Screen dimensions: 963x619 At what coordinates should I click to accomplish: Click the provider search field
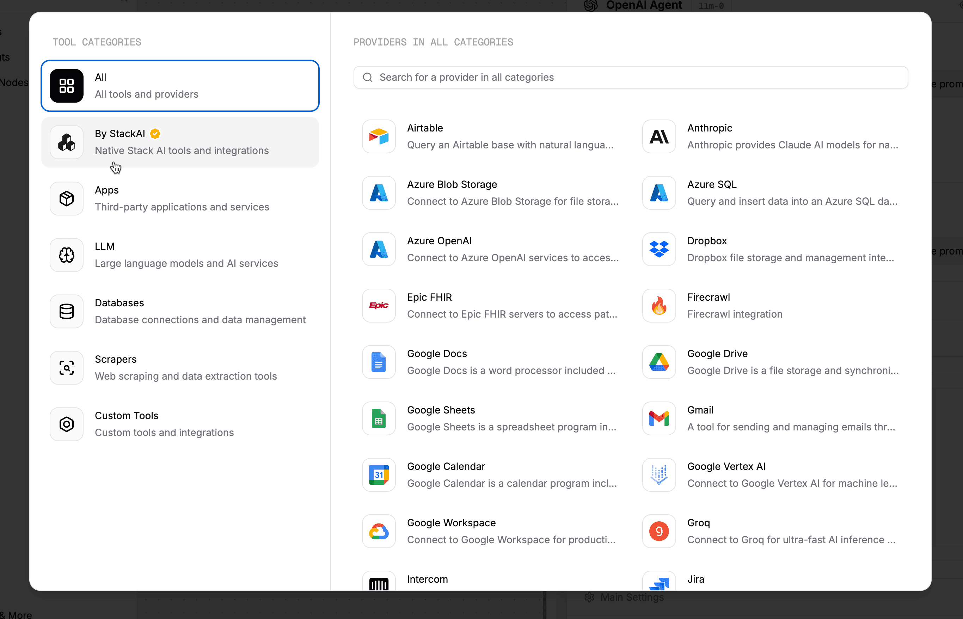(630, 77)
